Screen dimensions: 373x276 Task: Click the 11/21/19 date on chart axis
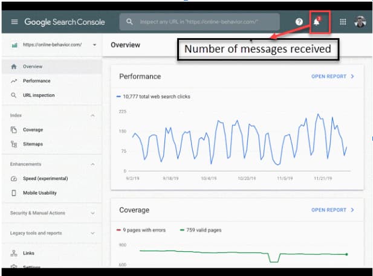tap(323, 178)
